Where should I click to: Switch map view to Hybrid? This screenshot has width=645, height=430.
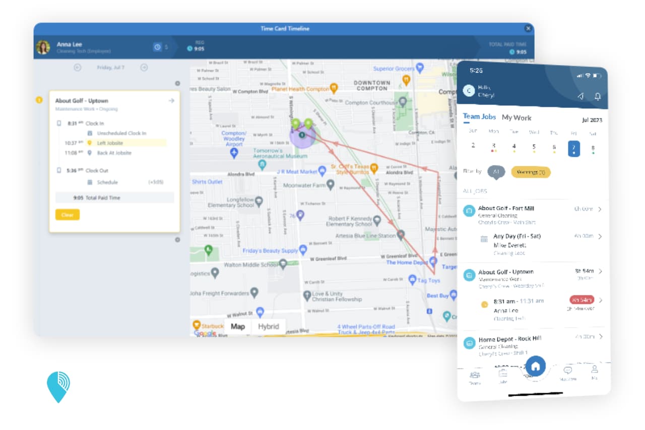point(268,326)
